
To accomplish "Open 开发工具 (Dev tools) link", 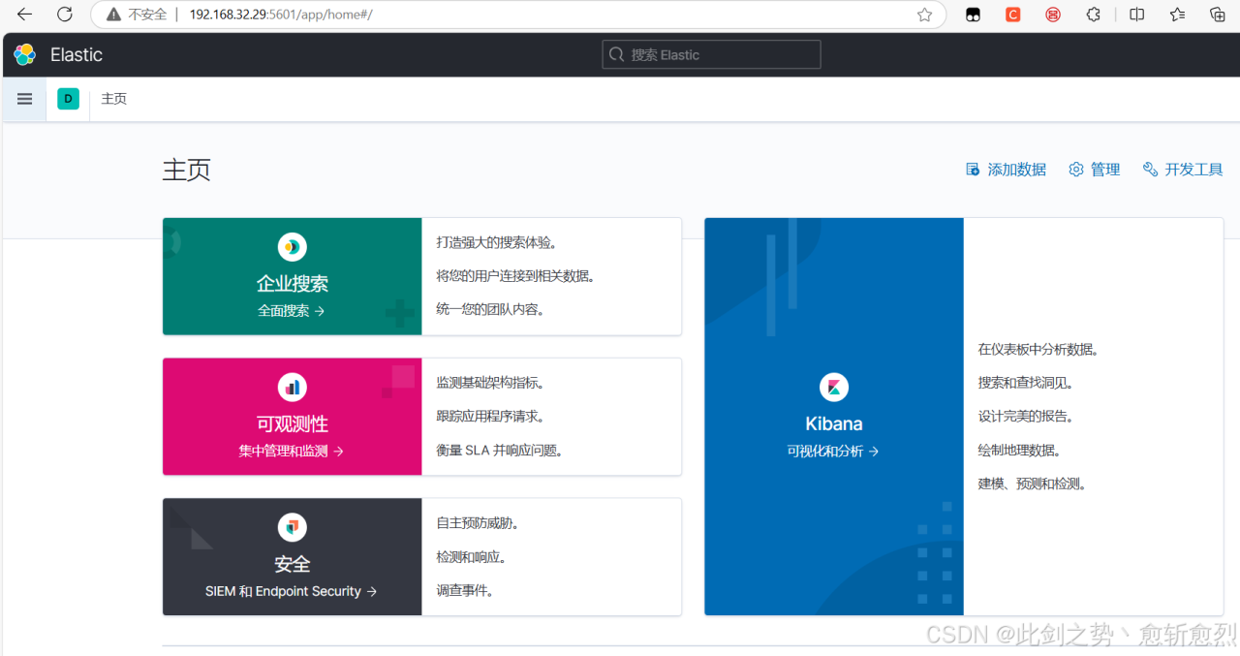I will [x=1183, y=170].
